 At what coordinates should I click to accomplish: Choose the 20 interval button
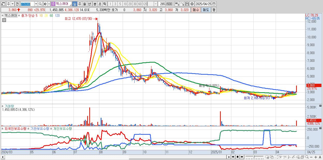click(x=130, y=4)
